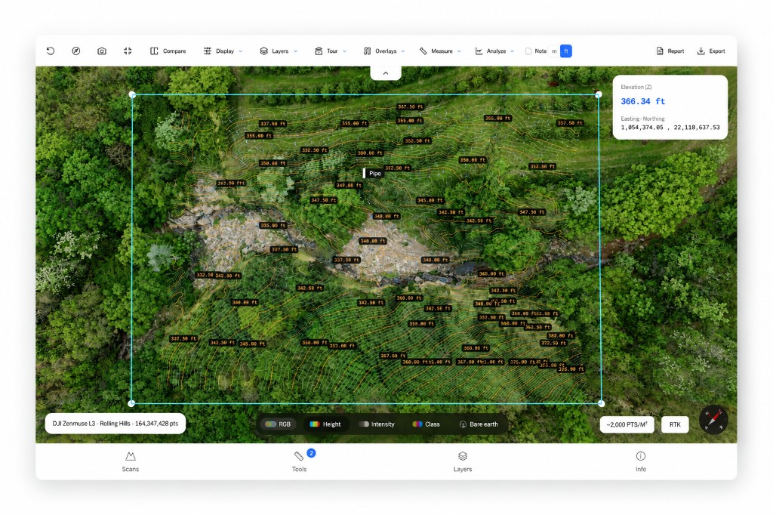Open the Info tab icon

click(x=640, y=456)
